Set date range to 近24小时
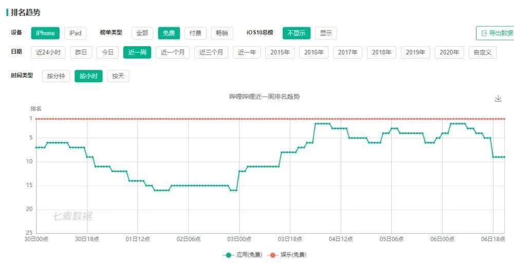Screen dimensions: 514x263 pyautogui.click(x=48, y=52)
